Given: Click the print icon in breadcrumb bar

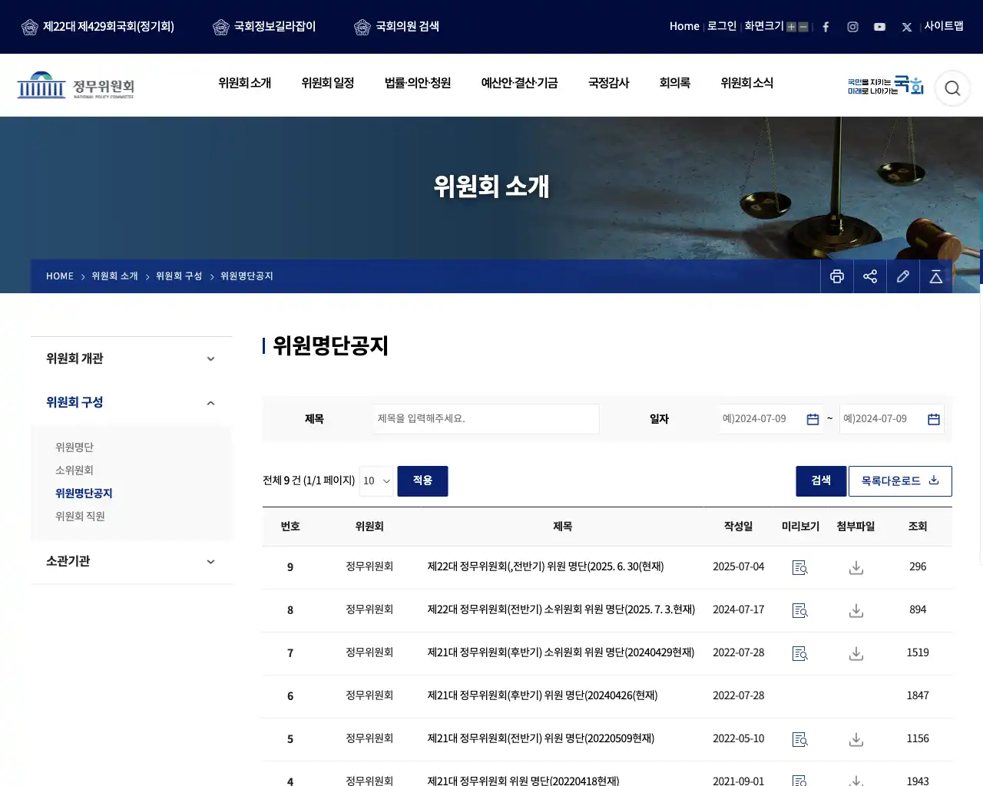Looking at the screenshot, I should click(837, 276).
